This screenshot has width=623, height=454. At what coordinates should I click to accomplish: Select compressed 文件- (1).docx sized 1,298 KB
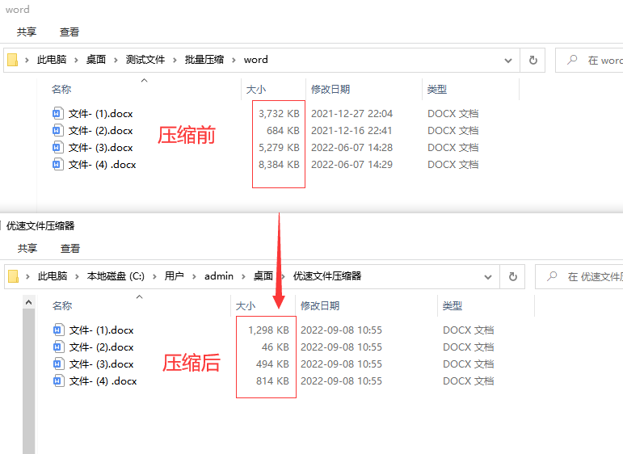[101, 330]
